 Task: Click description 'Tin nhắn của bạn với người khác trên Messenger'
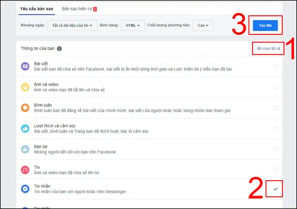(x=80, y=192)
